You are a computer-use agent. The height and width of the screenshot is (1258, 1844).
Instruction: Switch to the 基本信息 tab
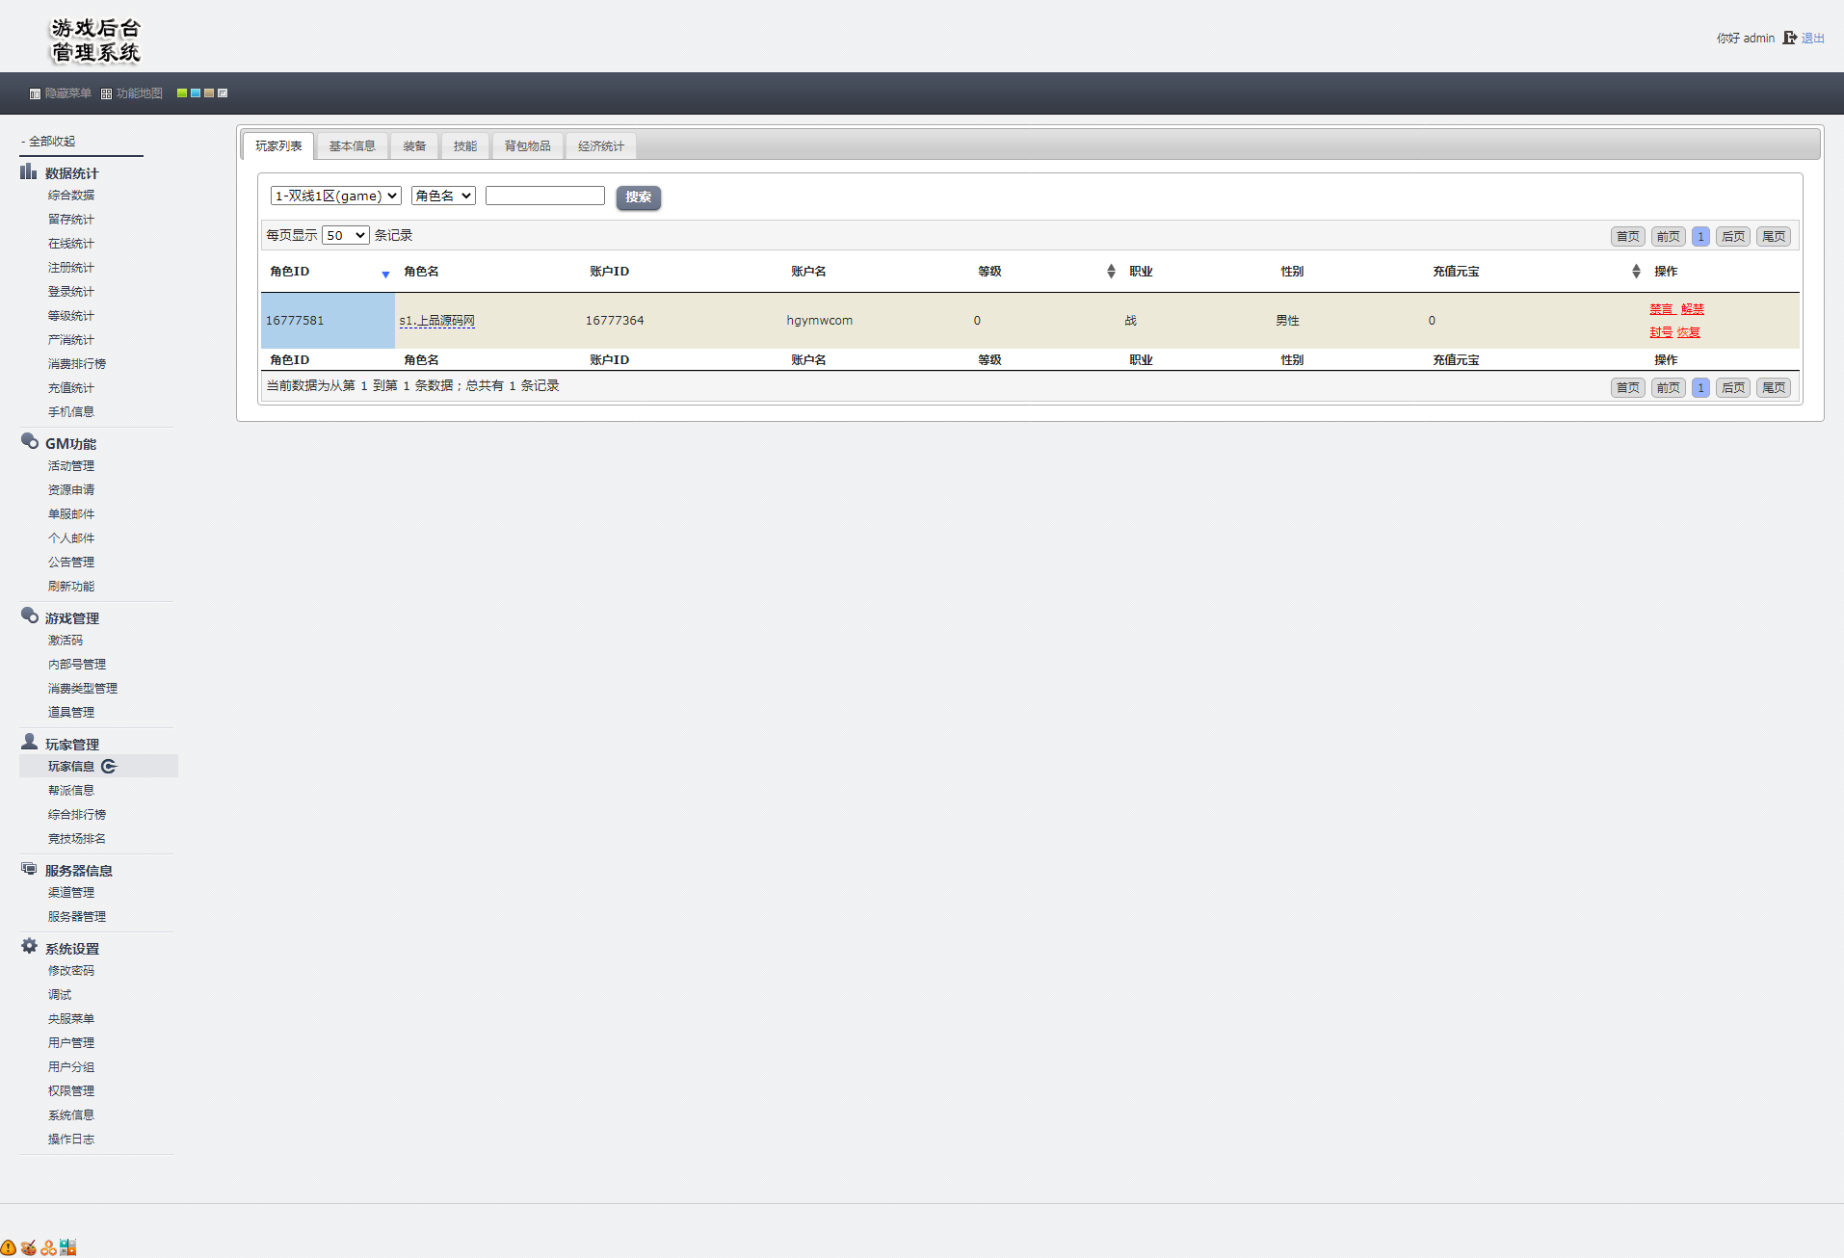(x=352, y=146)
